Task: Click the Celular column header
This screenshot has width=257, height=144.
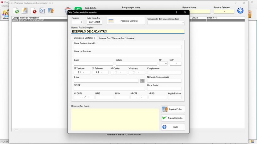Action: (x=195, y=18)
